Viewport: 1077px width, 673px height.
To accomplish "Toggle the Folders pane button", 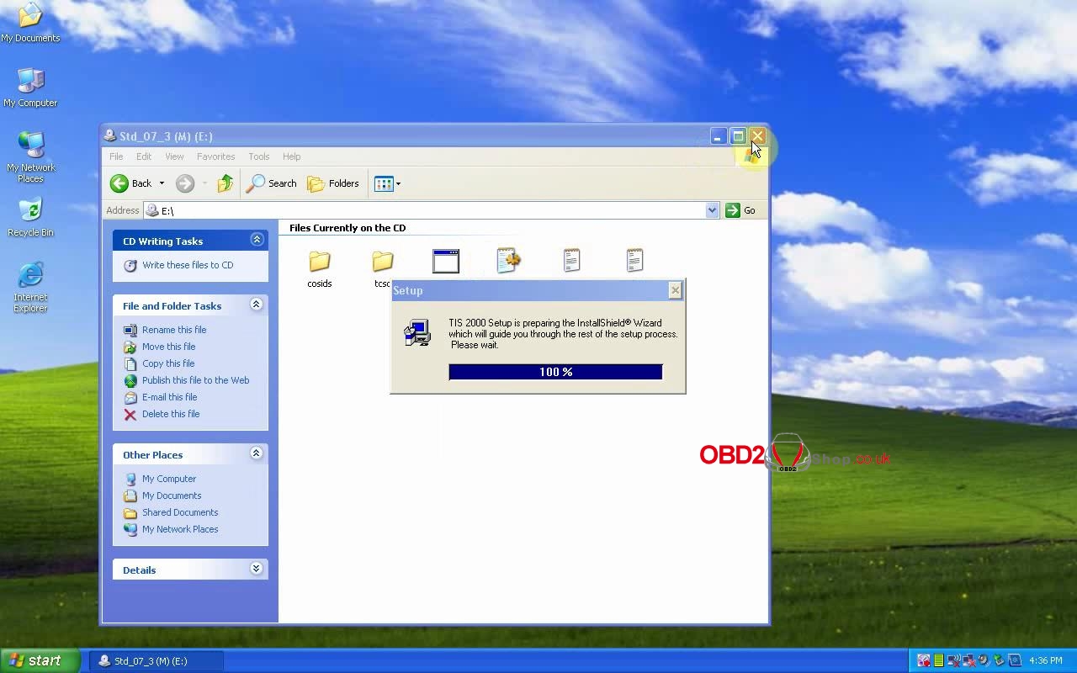I will click(333, 183).
